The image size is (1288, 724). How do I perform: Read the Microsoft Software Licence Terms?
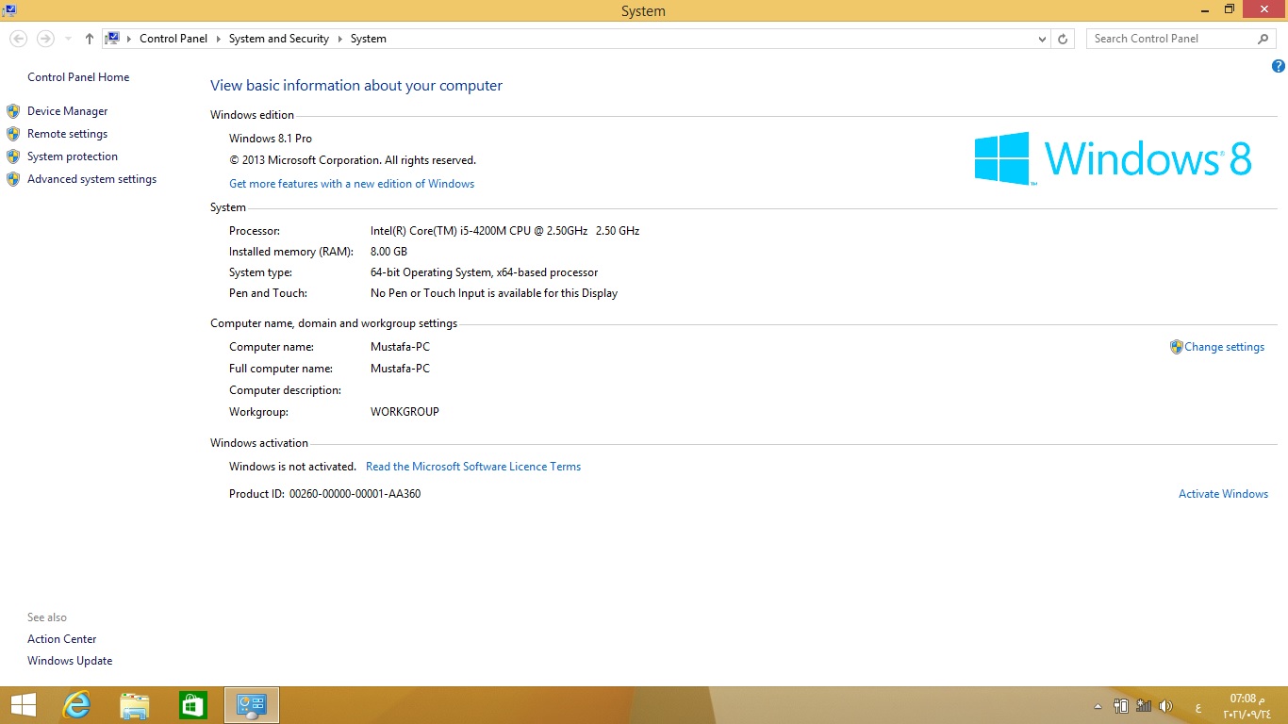(473, 467)
